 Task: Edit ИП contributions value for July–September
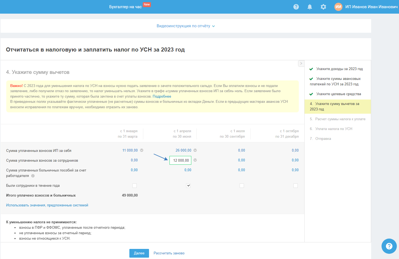(x=242, y=150)
